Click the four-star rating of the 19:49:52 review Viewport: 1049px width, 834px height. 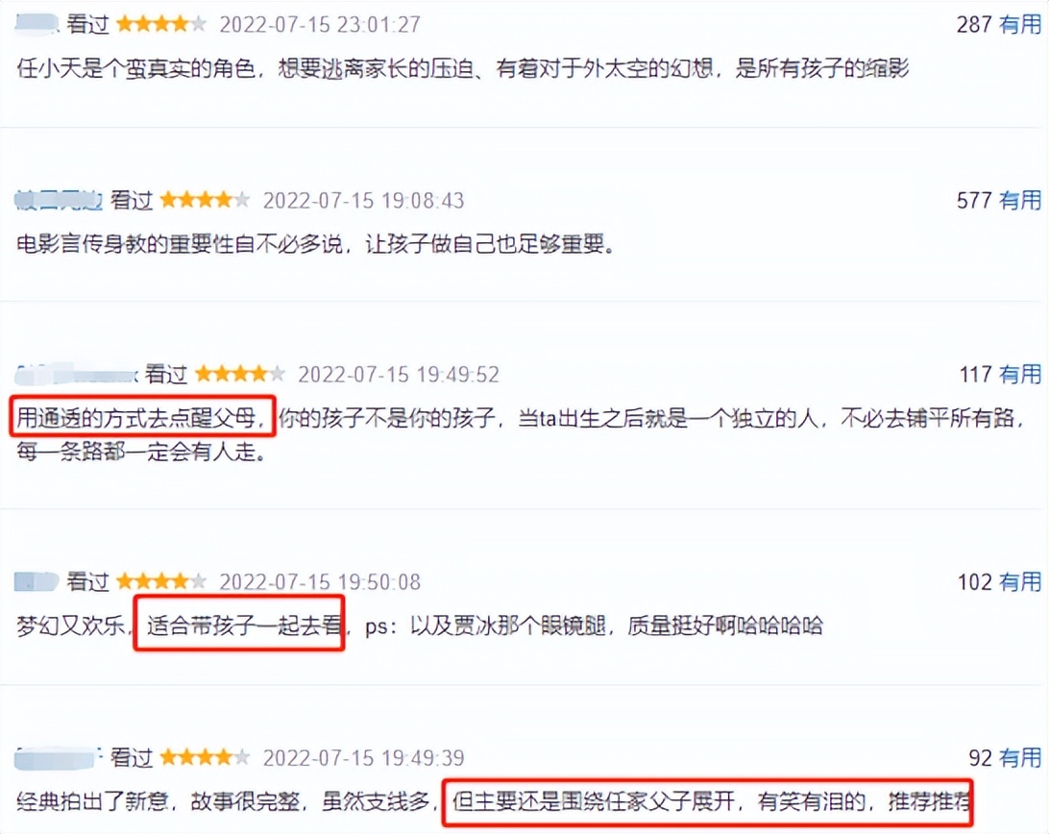(x=240, y=374)
